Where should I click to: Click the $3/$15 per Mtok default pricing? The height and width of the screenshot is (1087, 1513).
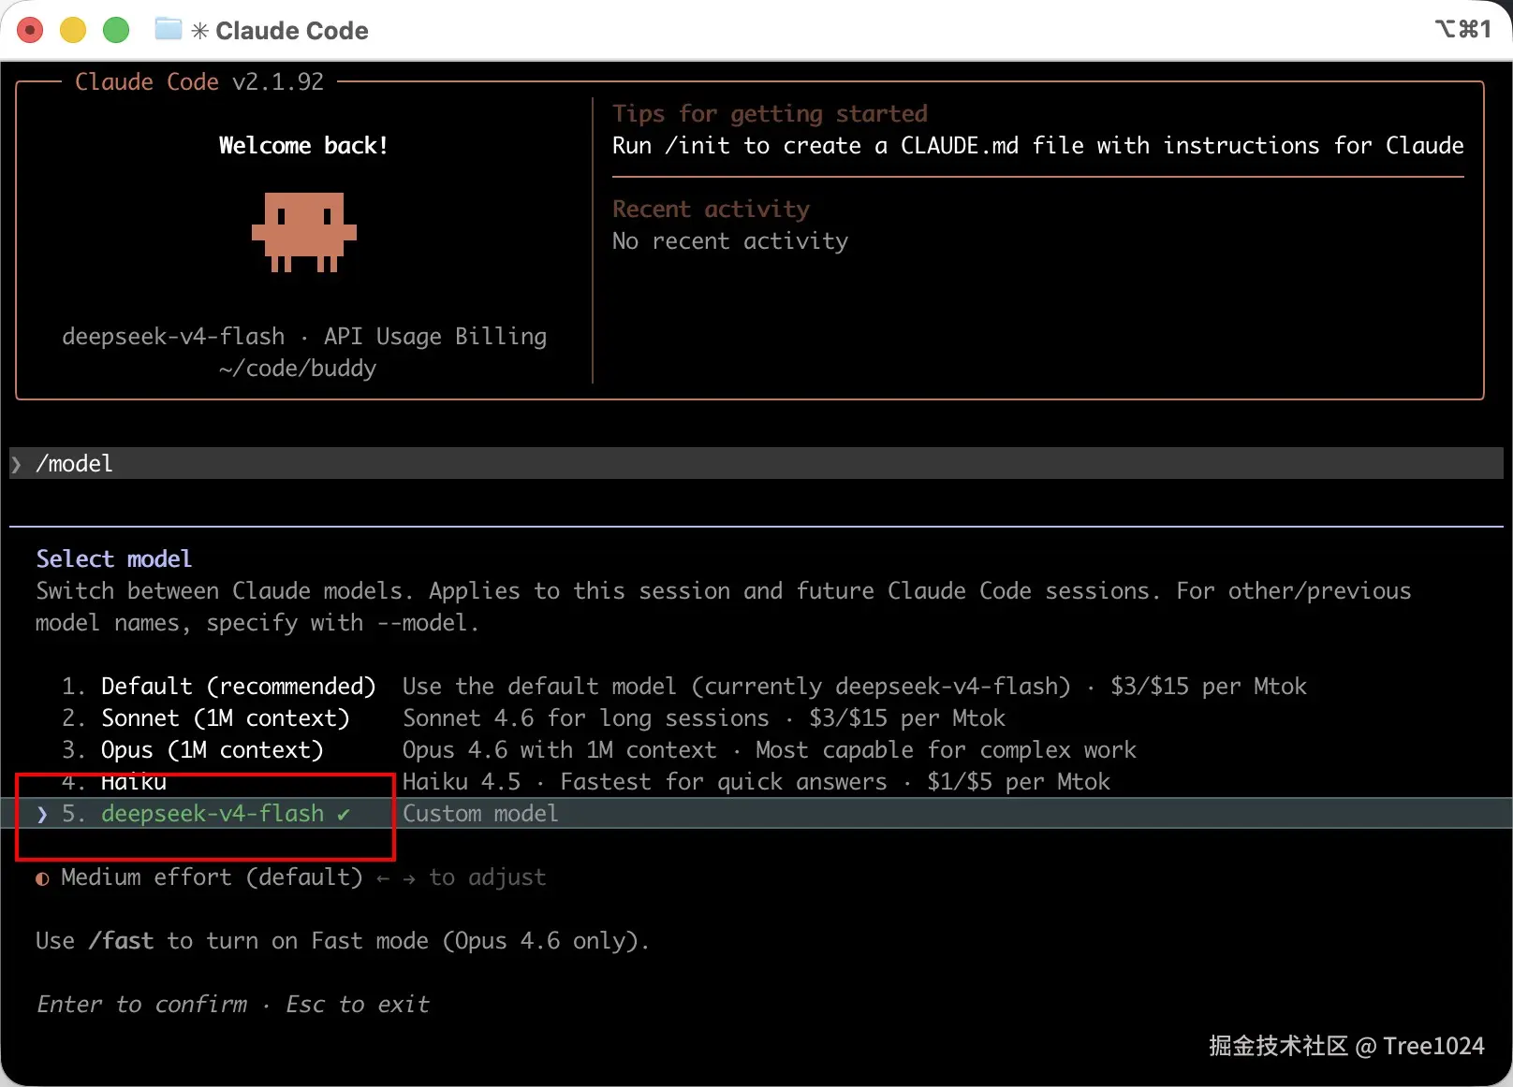pos(1209,687)
